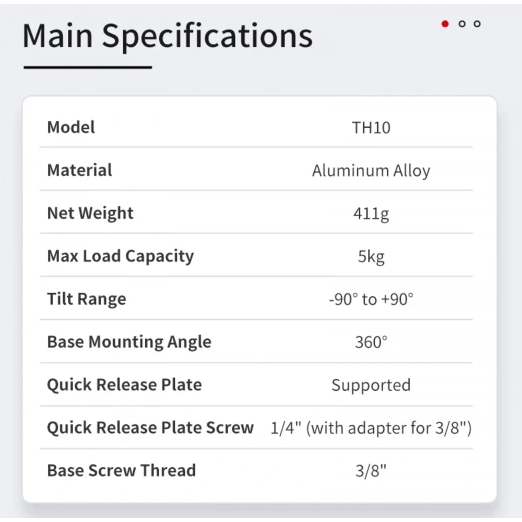The width and height of the screenshot is (522, 522).
Task: Select the Aluminum Alloy value
Action: pos(371,171)
